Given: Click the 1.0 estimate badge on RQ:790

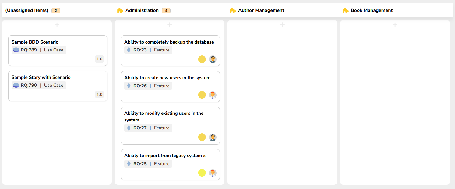Looking at the screenshot, I should point(99,94).
